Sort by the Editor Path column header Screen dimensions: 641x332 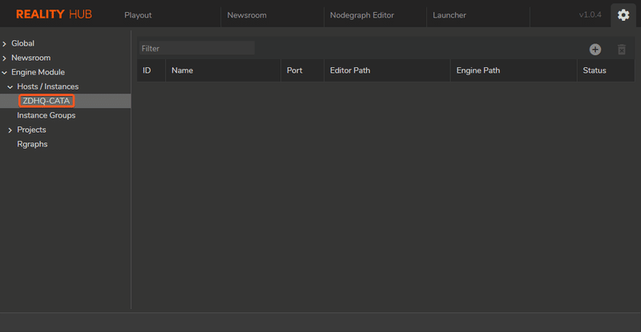(x=387, y=70)
